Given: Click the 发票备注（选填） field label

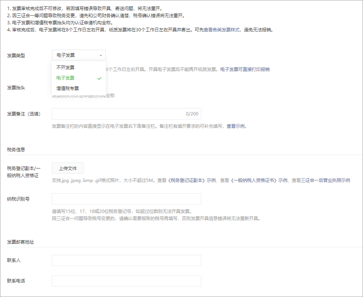Looking at the screenshot, I should pyautogui.click(x=24, y=114).
